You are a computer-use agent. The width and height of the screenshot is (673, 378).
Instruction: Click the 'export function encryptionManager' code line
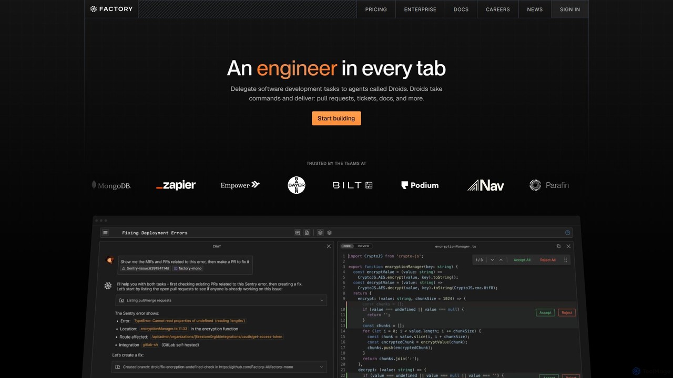pos(403,267)
